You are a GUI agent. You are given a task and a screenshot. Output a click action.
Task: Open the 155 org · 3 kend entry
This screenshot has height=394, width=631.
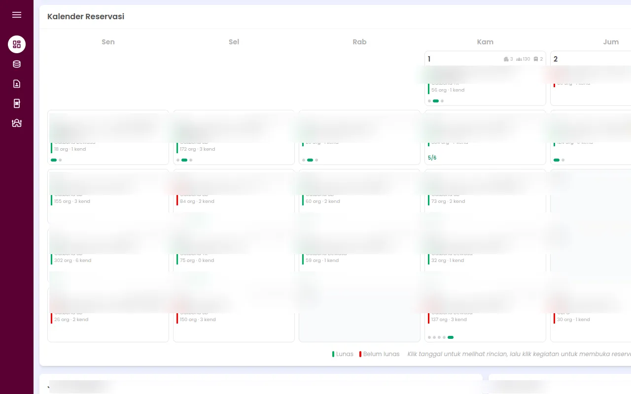pyautogui.click(x=72, y=201)
